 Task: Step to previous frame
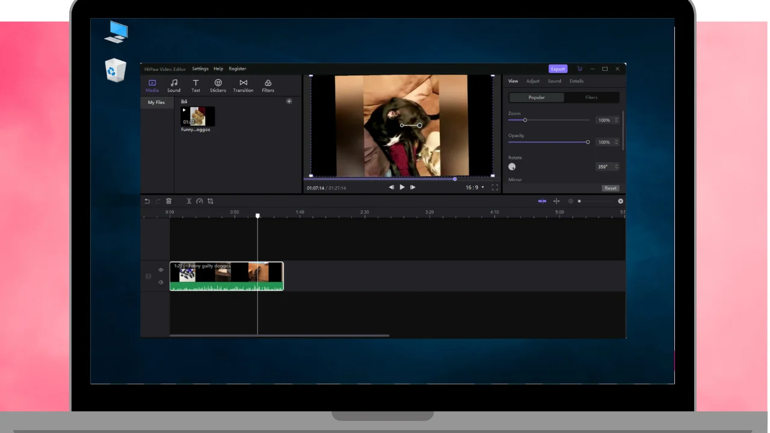pyautogui.click(x=392, y=187)
